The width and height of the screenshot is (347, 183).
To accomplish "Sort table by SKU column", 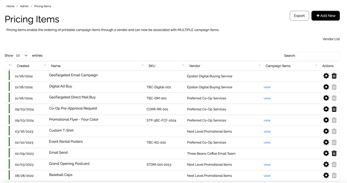I will pos(152,66).
